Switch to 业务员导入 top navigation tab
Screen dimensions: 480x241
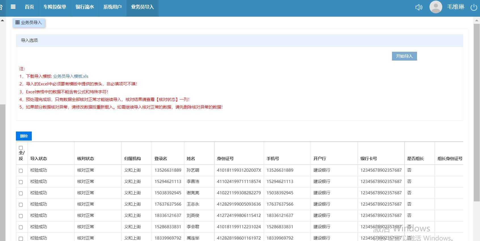(x=142, y=7)
